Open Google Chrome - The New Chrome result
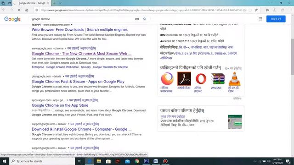Image resolution: width=294 pixels, height=165 pixels. pyautogui.click(x=82, y=54)
